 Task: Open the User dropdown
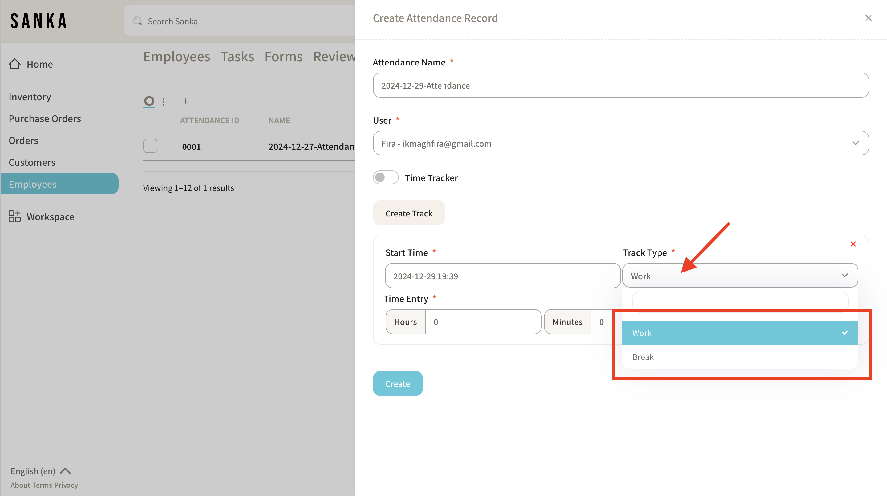coord(621,143)
